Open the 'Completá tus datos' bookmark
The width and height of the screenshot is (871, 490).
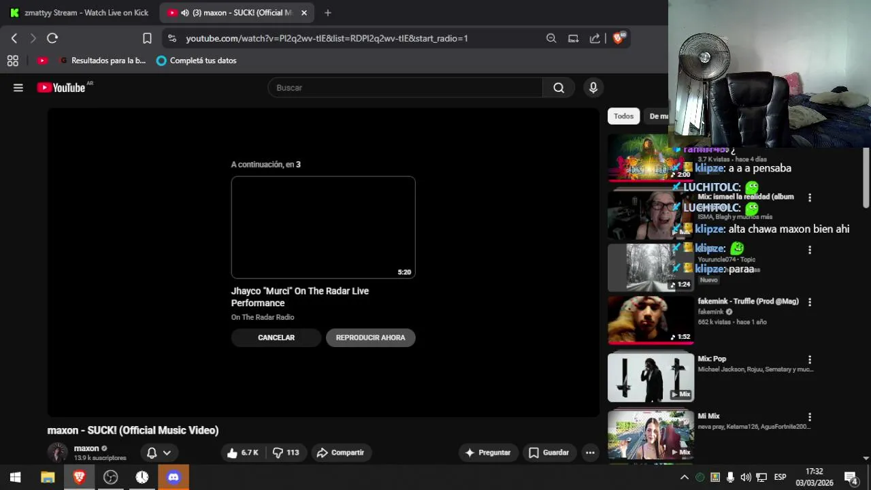(196, 61)
